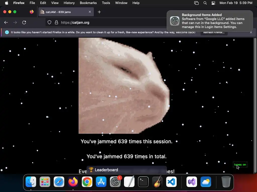Launch Terminal from the dock
257x192 pixels.
click(x=143, y=182)
